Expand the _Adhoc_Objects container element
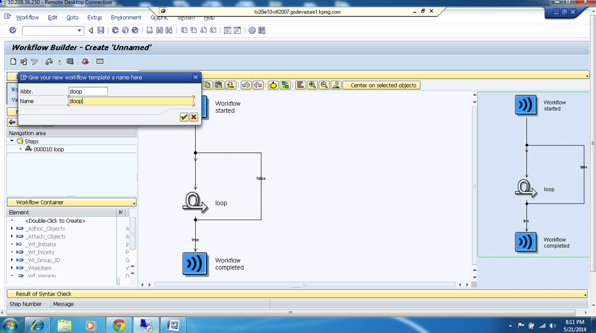The width and height of the screenshot is (596, 333). coord(12,229)
